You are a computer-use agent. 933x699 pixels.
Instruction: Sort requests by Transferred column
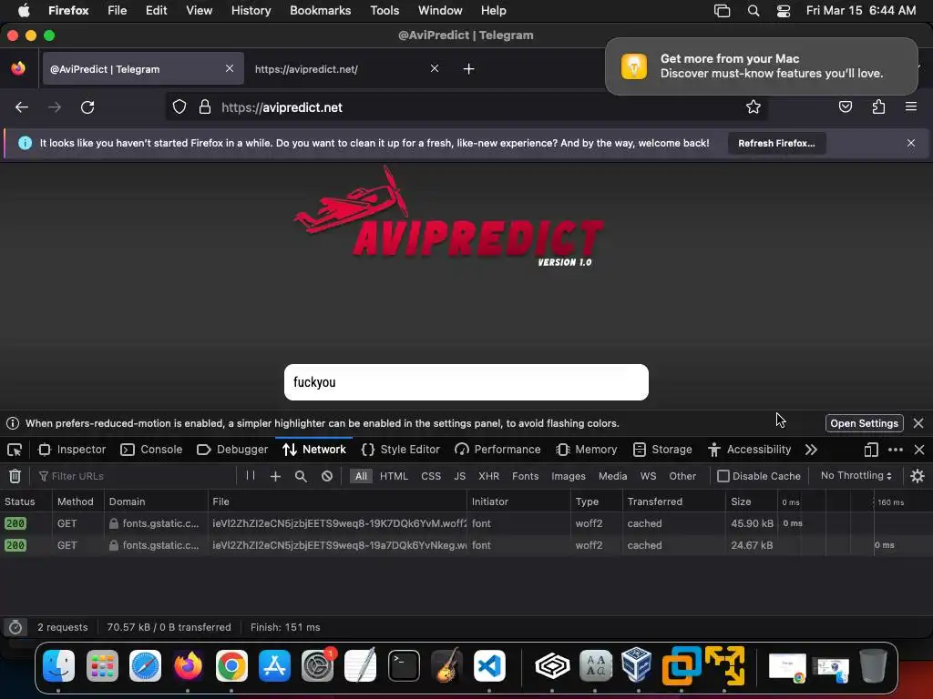click(x=673, y=501)
